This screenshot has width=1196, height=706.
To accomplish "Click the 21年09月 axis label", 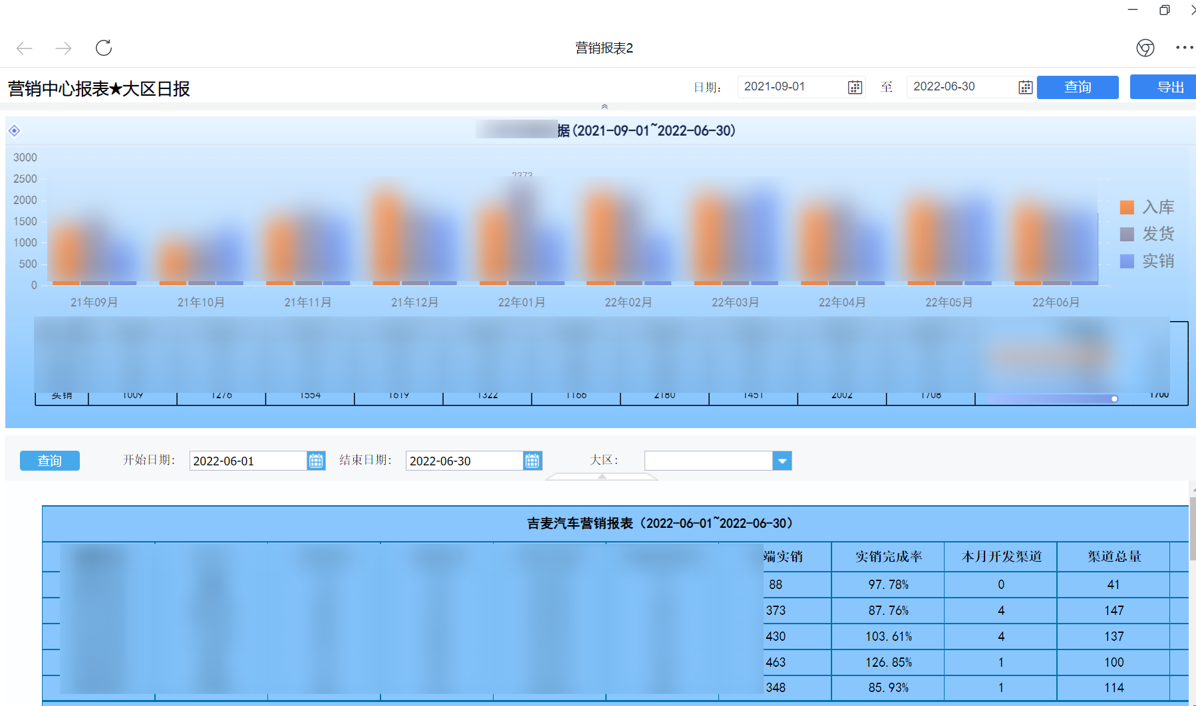I will click(x=94, y=302).
